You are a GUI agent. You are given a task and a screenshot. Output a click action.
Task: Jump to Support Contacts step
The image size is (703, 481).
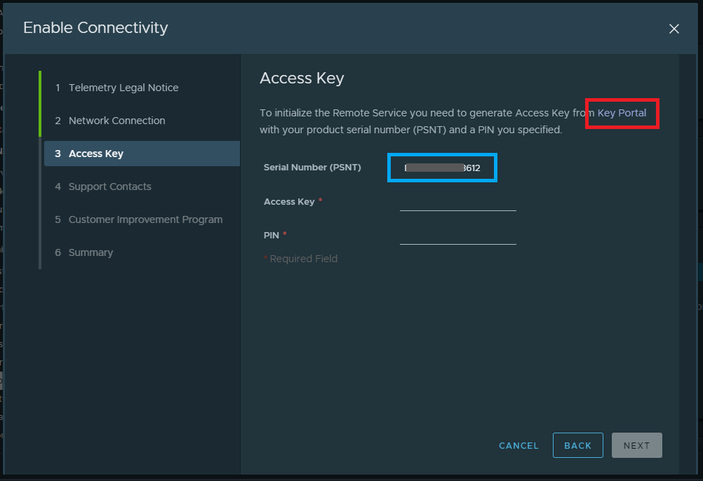(x=109, y=187)
